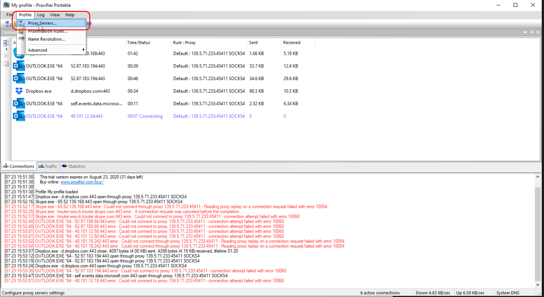The image size is (544, 297).
Task: Switch to the Traffic tab
Action: click(48, 166)
